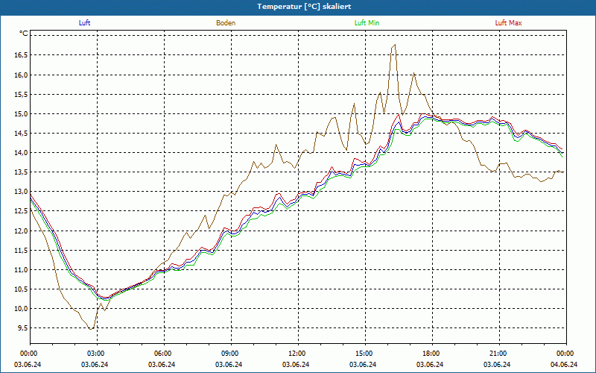This screenshot has height=373, width=596.
Task: Click the 10,5 y-axis value
Action: click(x=21, y=289)
